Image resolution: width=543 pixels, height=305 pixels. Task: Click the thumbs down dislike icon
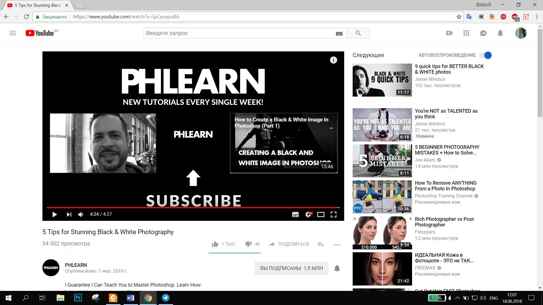click(248, 244)
